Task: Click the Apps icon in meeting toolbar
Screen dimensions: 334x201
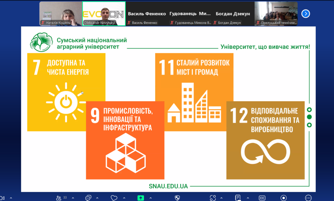Action: tap(213, 198)
